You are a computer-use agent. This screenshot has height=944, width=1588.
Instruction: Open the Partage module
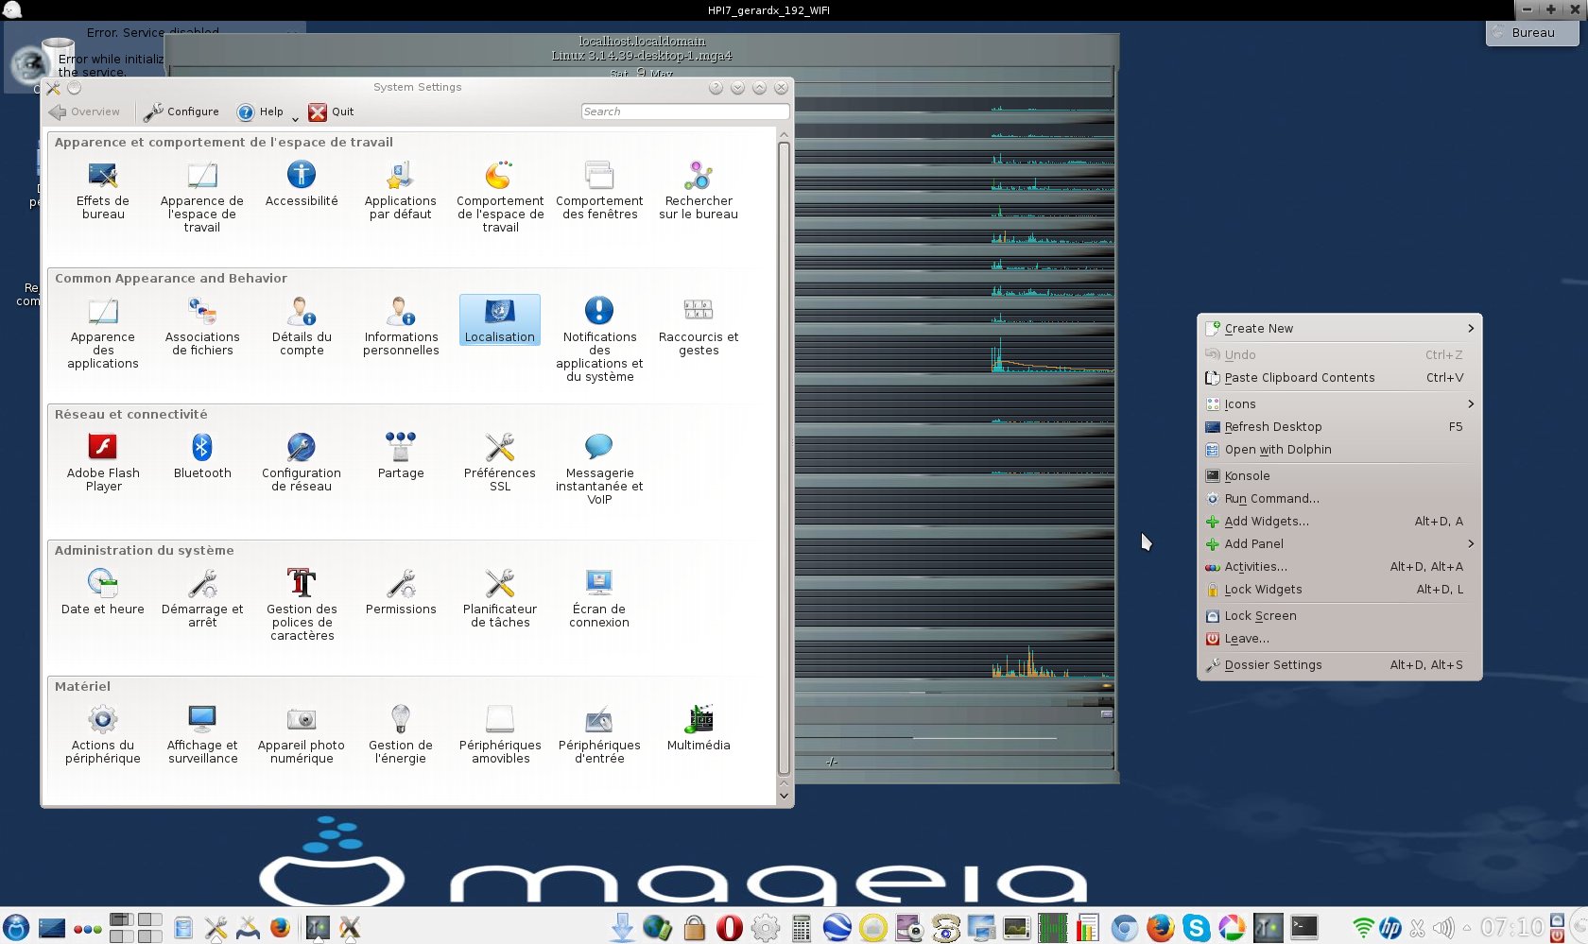[x=401, y=456]
